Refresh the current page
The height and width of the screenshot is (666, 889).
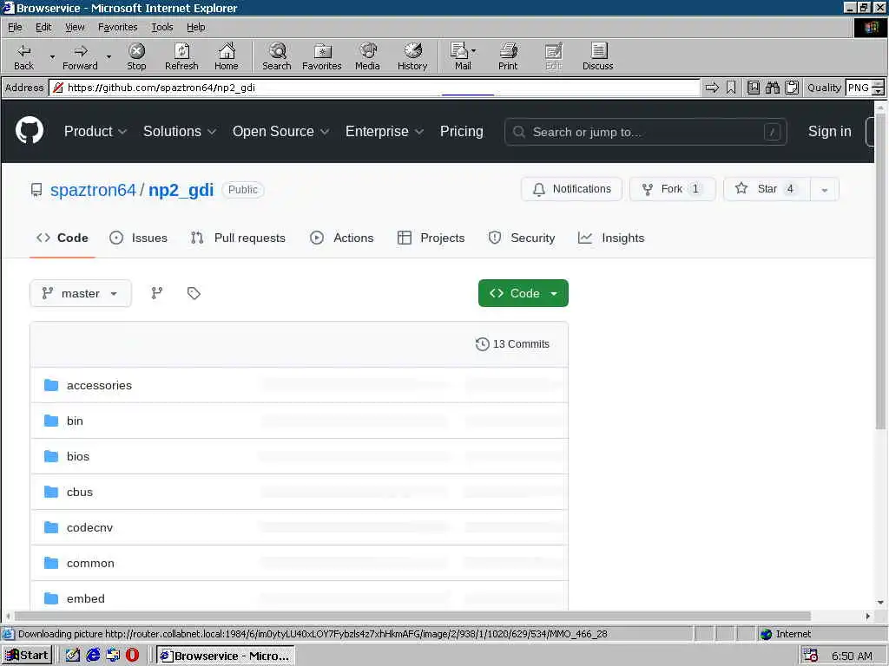tap(181, 56)
